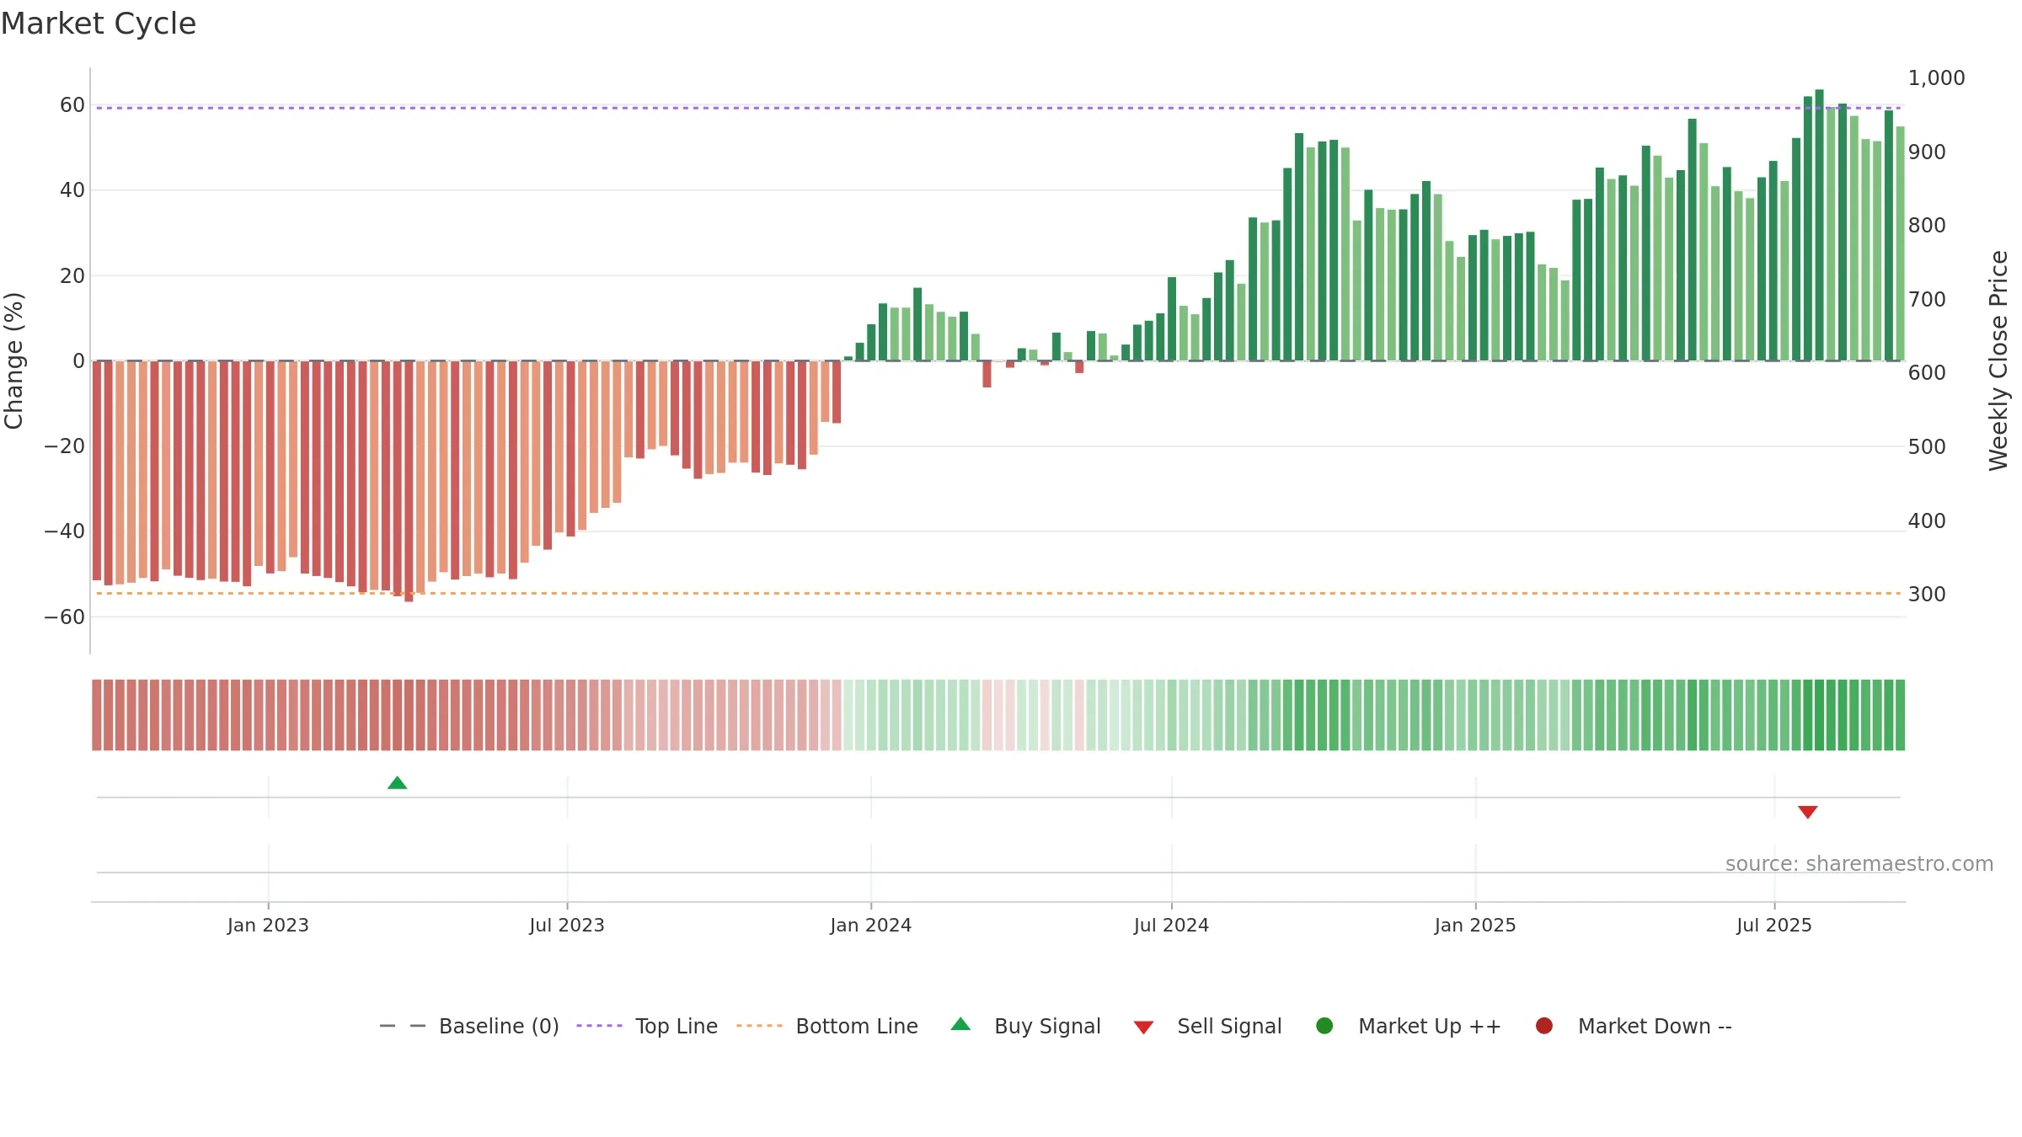The width and height of the screenshot is (2022, 1137).
Task: Click the 1,000 right axis tick label
Action: pyautogui.click(x=1936, y=78)
